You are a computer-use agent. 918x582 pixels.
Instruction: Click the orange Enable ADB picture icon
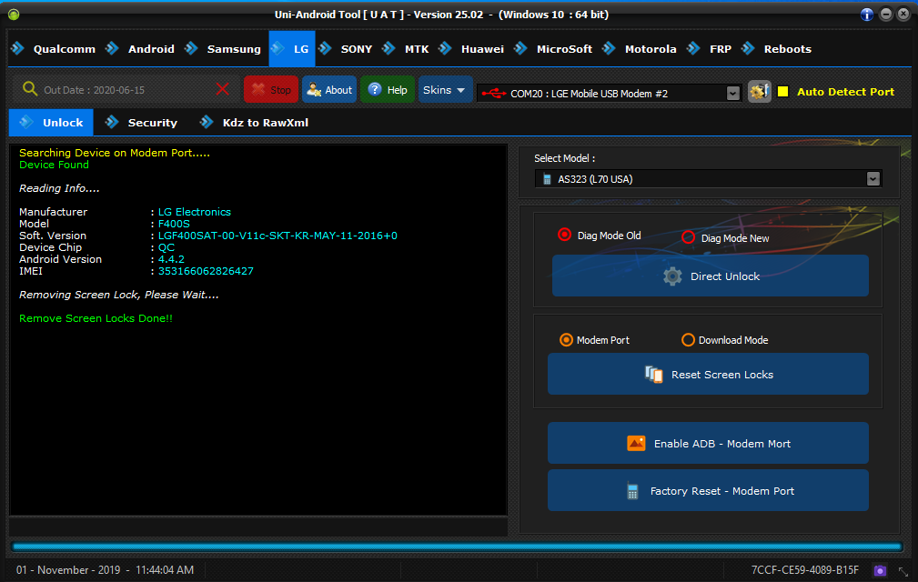pos(636,444)
